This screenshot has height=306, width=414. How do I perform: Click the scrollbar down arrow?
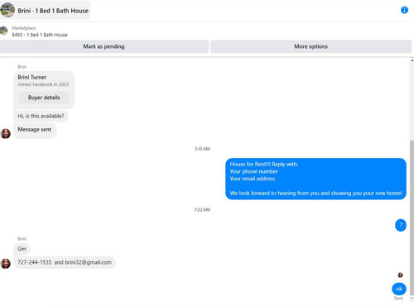[x=412, y=299]
